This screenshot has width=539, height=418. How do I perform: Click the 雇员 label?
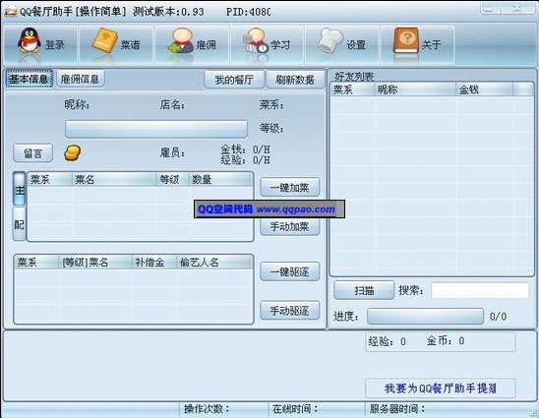[172, 152]
